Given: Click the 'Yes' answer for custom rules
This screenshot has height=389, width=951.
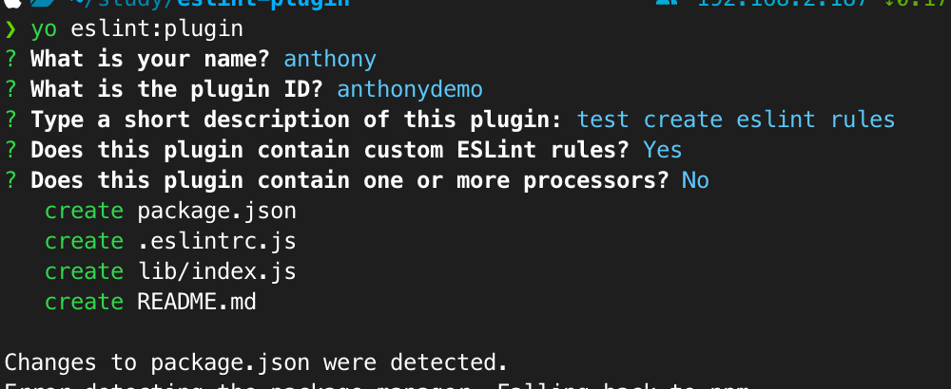Looking at the screenshot, I should tap(663, 150).
